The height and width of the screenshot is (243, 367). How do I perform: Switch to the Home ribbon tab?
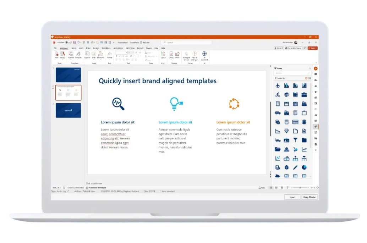73,48
